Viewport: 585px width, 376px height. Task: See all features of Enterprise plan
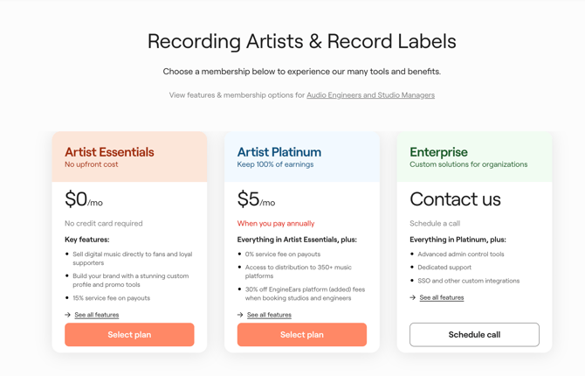[x=442, y=298]
